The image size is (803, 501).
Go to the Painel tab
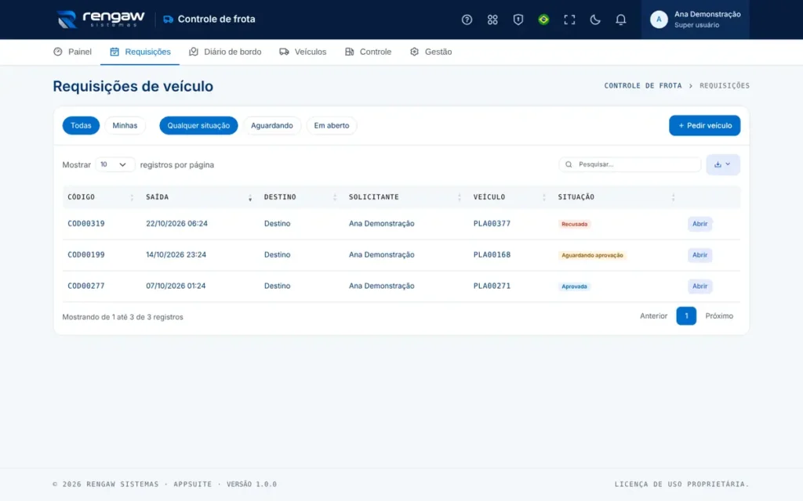coord(72,52)
